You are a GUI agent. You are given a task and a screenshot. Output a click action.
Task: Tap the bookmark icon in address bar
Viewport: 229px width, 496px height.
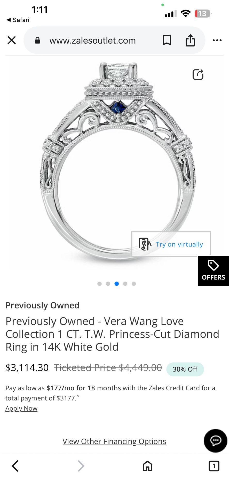[x=167, y=40]
